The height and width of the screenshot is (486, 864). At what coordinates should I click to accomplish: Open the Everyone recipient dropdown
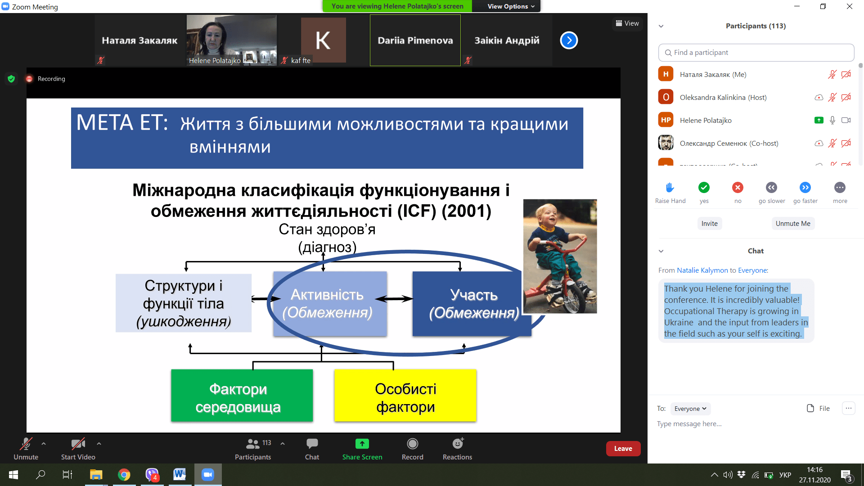[690, 409]
